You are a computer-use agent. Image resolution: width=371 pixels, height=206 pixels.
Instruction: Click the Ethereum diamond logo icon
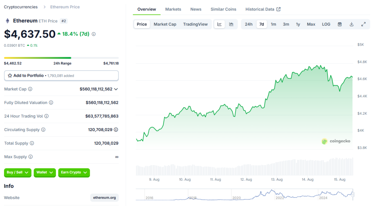coord(8,21)
